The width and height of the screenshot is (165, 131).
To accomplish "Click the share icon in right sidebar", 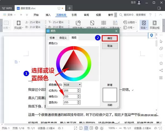I will pos(161,70).
